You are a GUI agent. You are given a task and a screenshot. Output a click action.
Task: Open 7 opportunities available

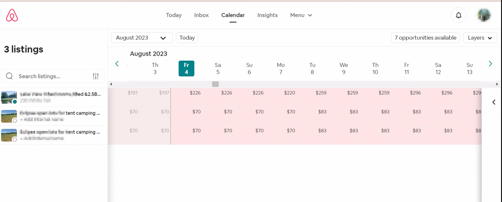coord(425,38)
